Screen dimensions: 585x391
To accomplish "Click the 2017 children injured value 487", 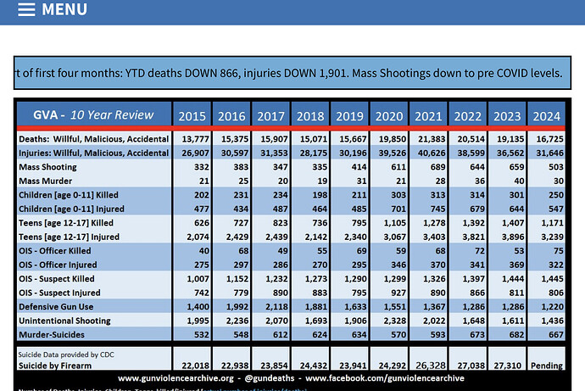I will click(280, 209).
